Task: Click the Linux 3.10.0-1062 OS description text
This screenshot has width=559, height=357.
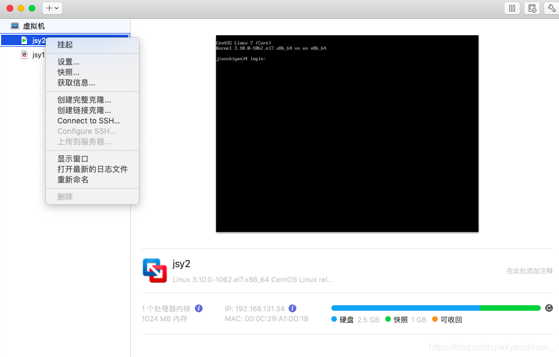Action: pos(252,280)
